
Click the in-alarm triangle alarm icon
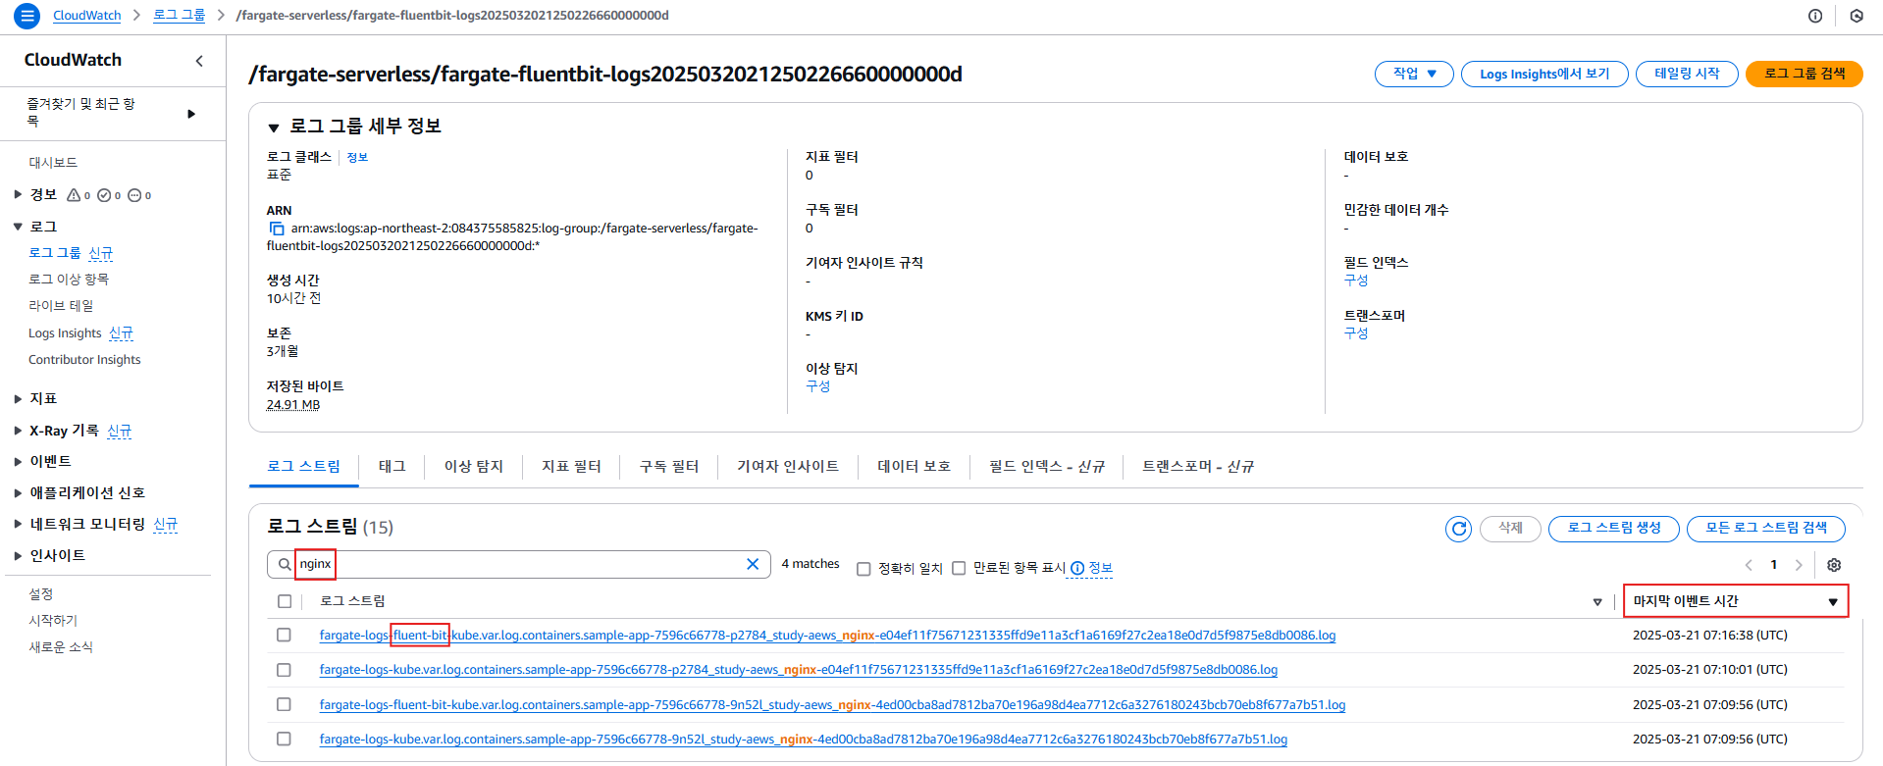(74, 195)
